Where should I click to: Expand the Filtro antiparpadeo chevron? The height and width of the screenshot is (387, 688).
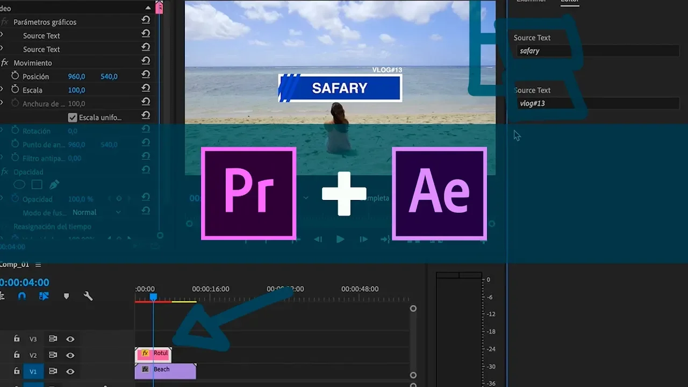click(2, 158)
